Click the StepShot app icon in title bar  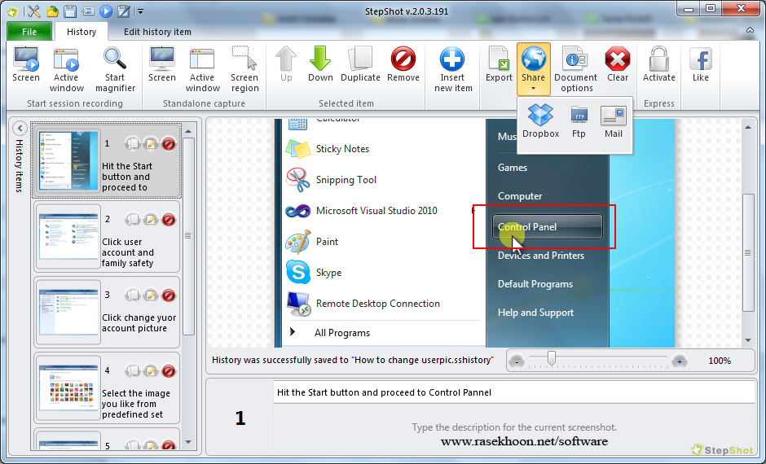click(x=13, y=11)
